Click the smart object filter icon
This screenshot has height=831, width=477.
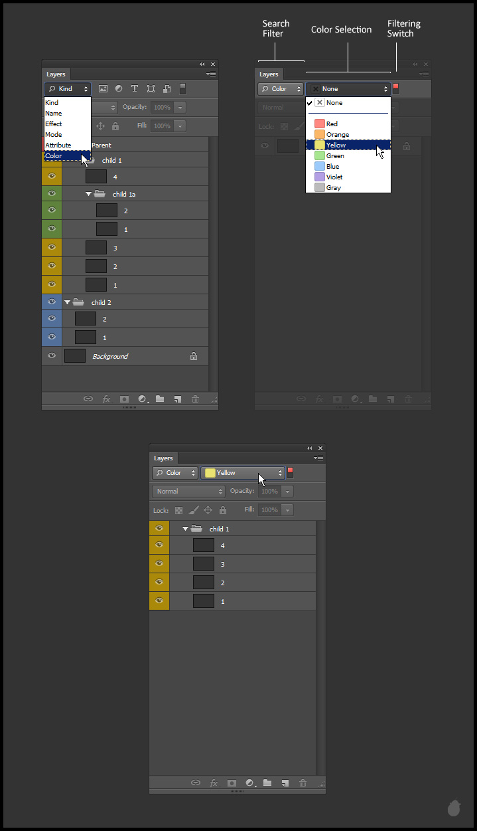pyautogui.click(x=167, y=89)
